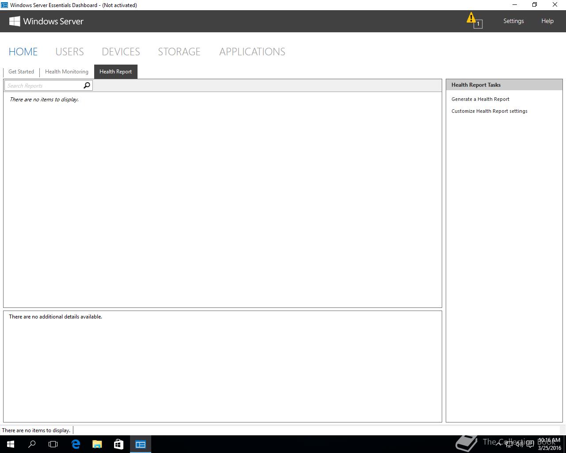Open the Get Started tab
The image size is (566, 453).
[x=21, y=72]
